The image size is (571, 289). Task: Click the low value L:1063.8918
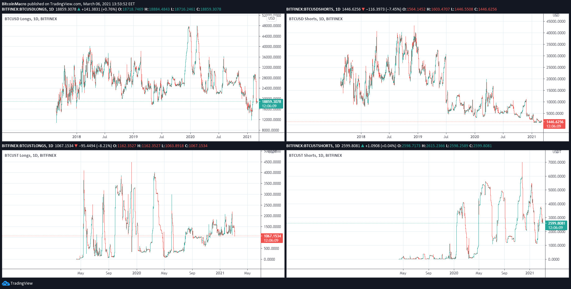coord(173,146)
